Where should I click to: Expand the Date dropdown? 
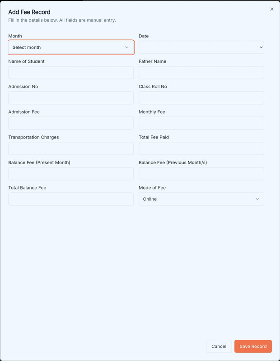coord(201,47)
